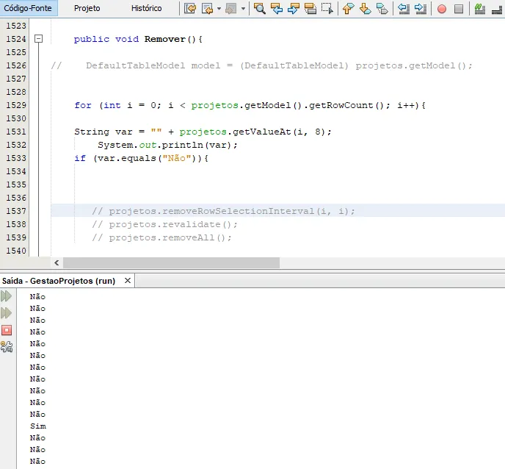Start macro recording with red circle

(x=442, y=9)
